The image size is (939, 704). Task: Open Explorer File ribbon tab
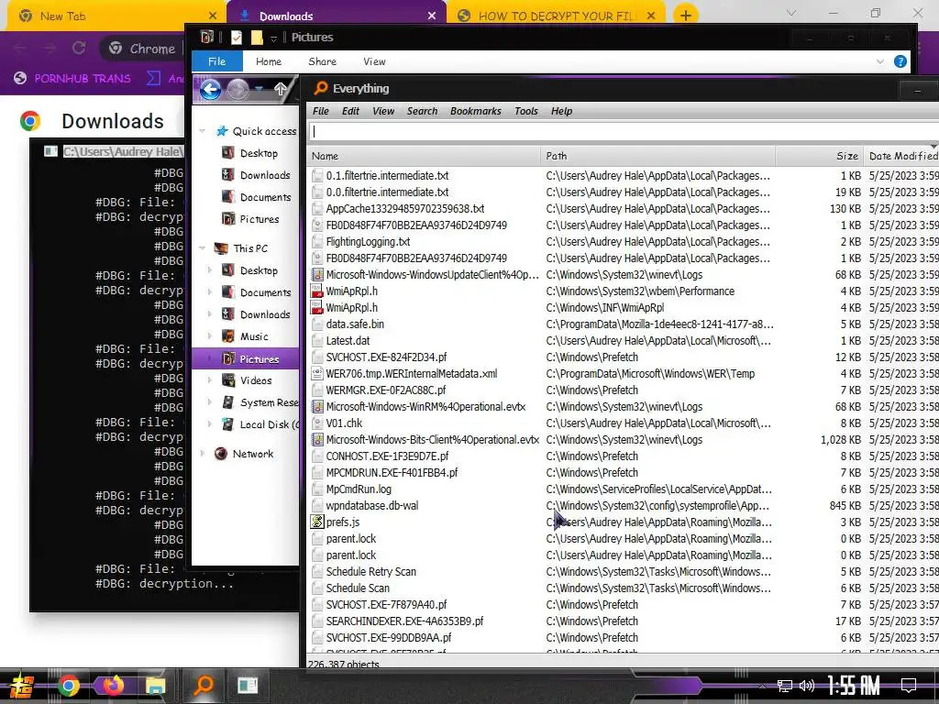(x=216, y=61)
